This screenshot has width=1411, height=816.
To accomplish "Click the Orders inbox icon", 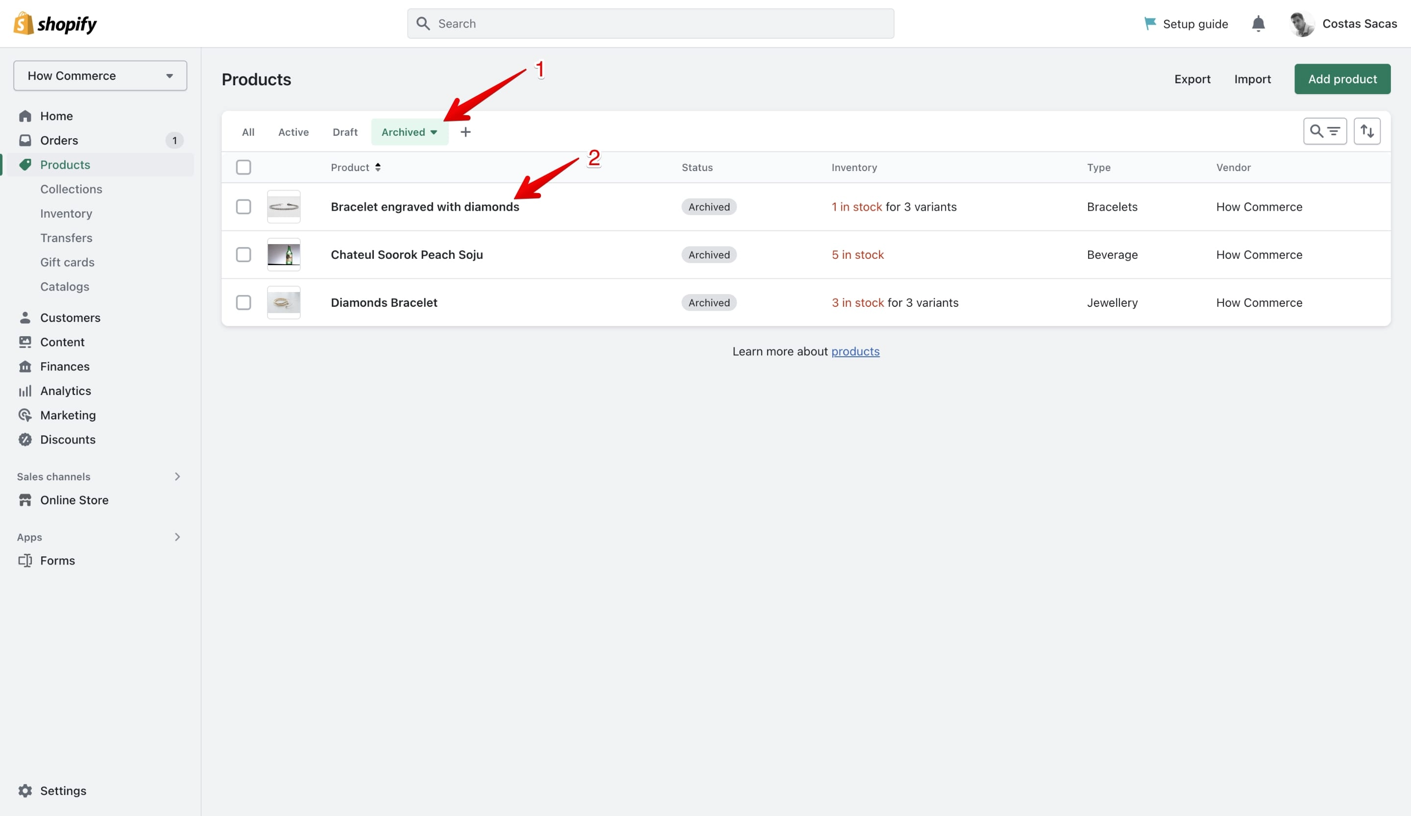I will 25,140.
